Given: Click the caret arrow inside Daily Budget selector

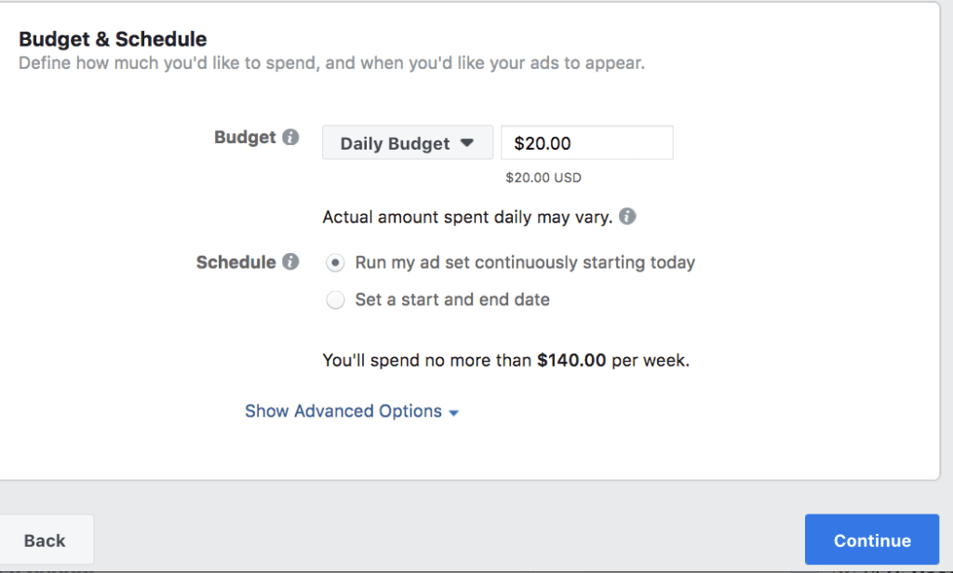Looking at the screenshot, I should [467, 143].
